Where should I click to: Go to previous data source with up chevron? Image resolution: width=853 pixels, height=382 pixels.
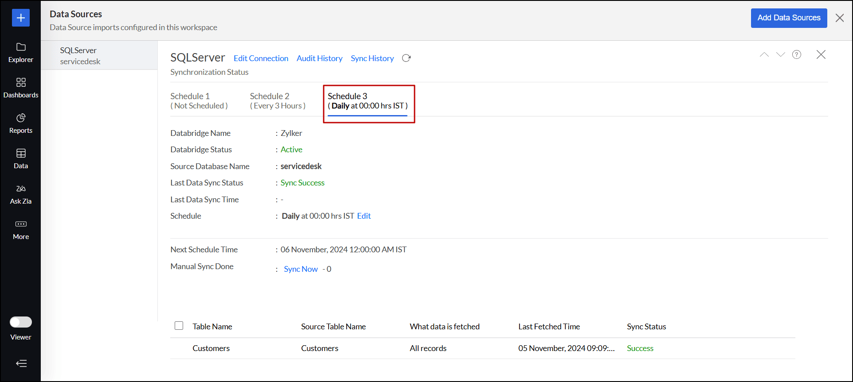click(x=764, y=54)
